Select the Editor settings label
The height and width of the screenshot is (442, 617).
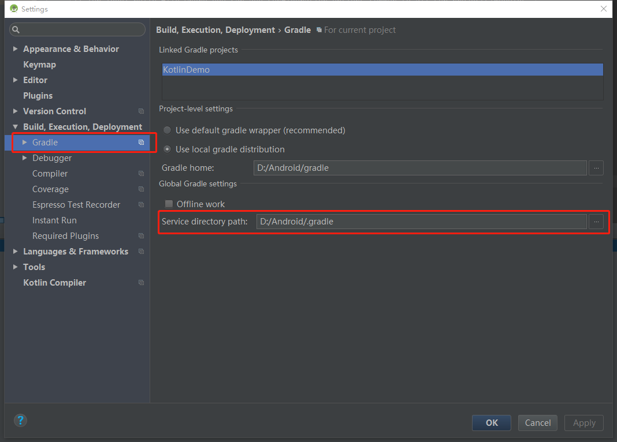35,80
